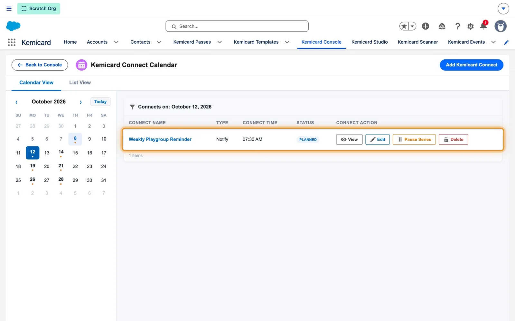Jump to Today in the calendar
The height and width of the screenshot is (321, 515).
tap(100, 102)
